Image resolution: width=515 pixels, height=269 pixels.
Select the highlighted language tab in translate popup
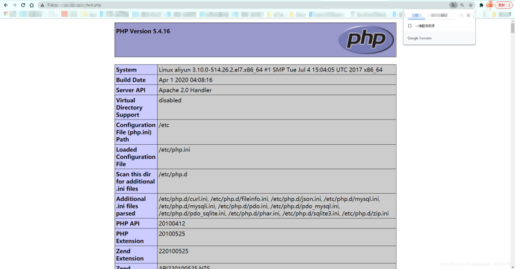418,15
